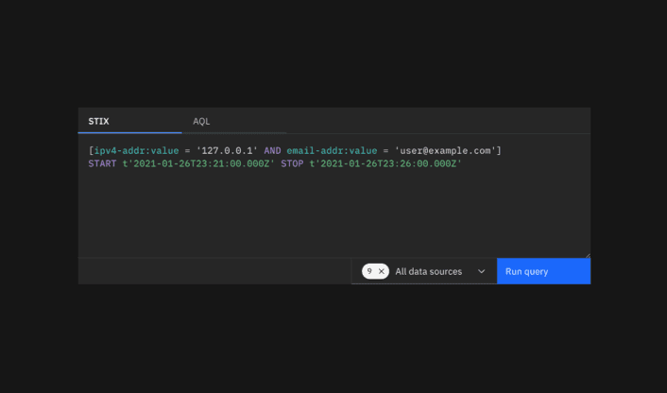Click the count 9 in selection tag

point(369,271)
